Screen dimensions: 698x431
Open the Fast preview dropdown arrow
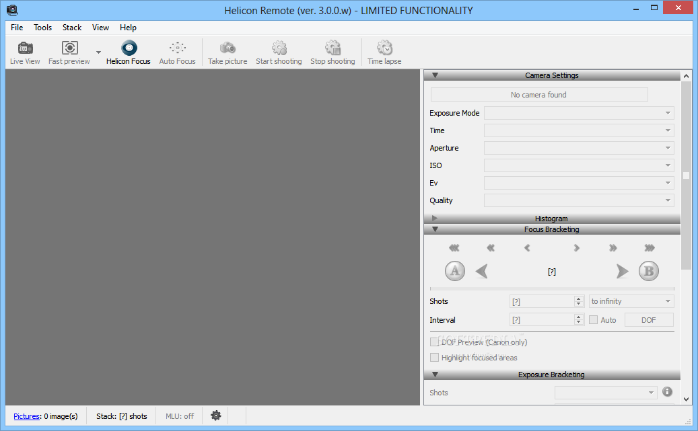coord(98,52)
